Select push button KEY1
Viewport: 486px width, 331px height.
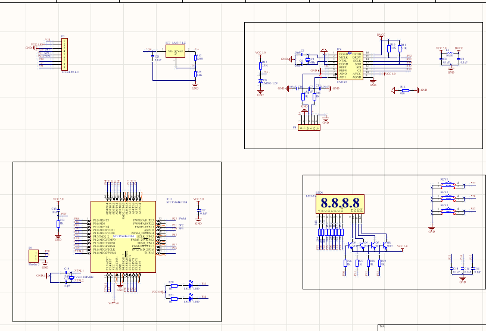448,185
